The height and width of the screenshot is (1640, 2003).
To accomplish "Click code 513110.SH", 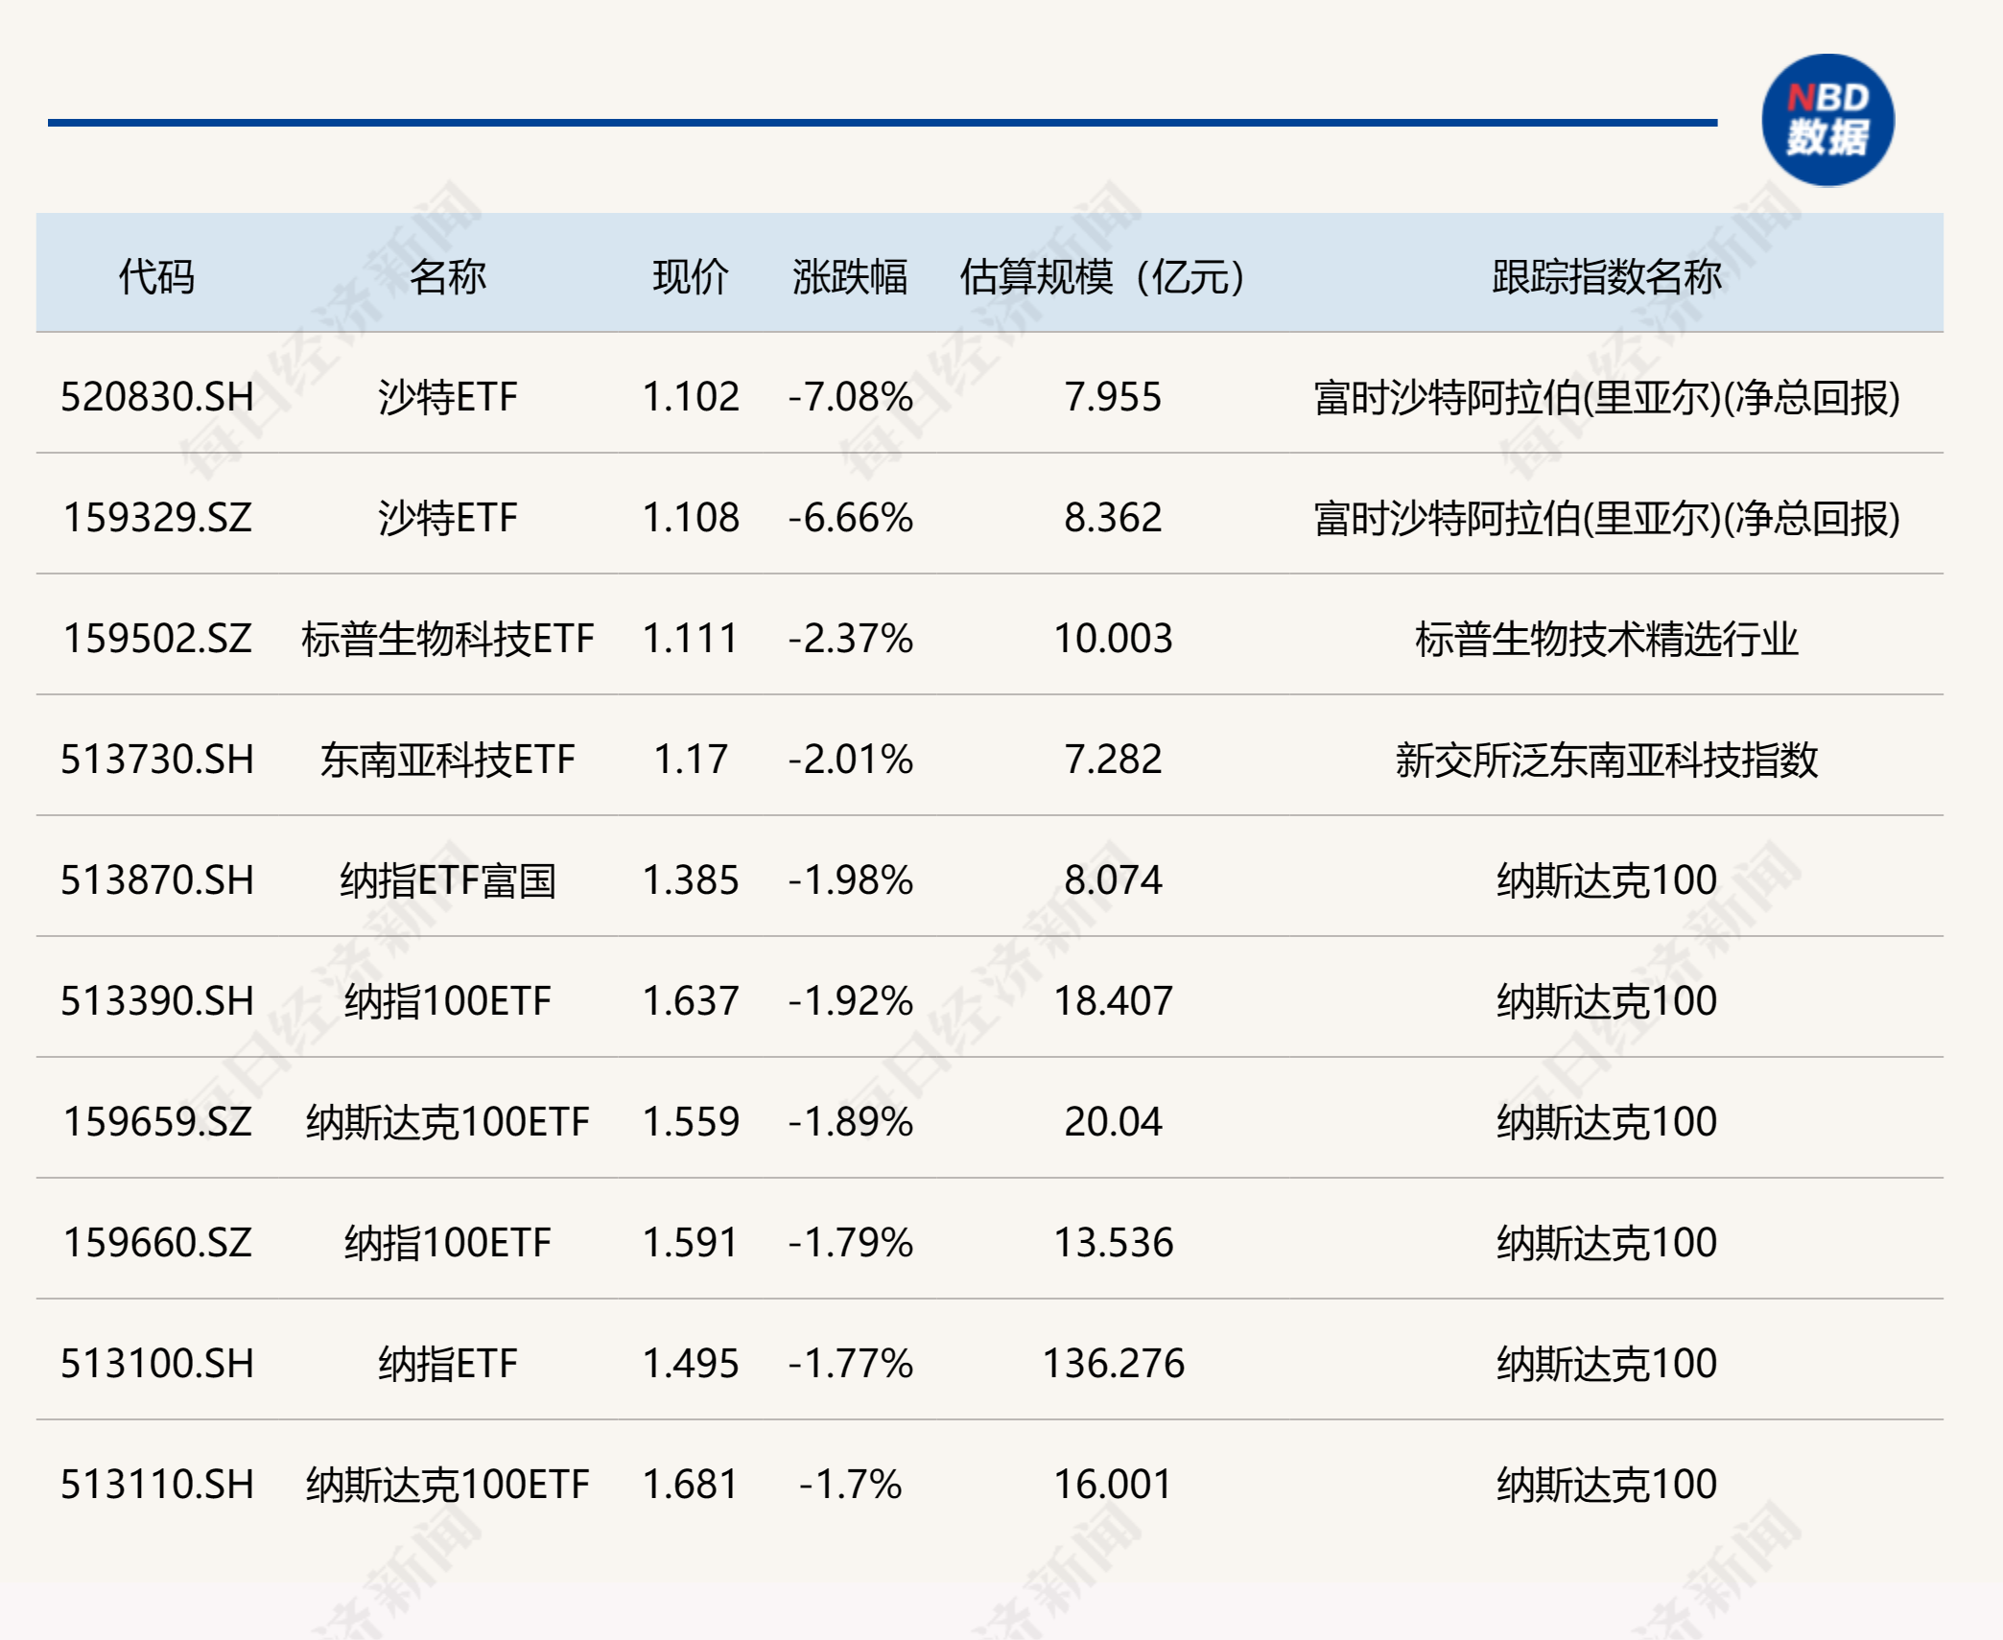I will click(157, 1485).
